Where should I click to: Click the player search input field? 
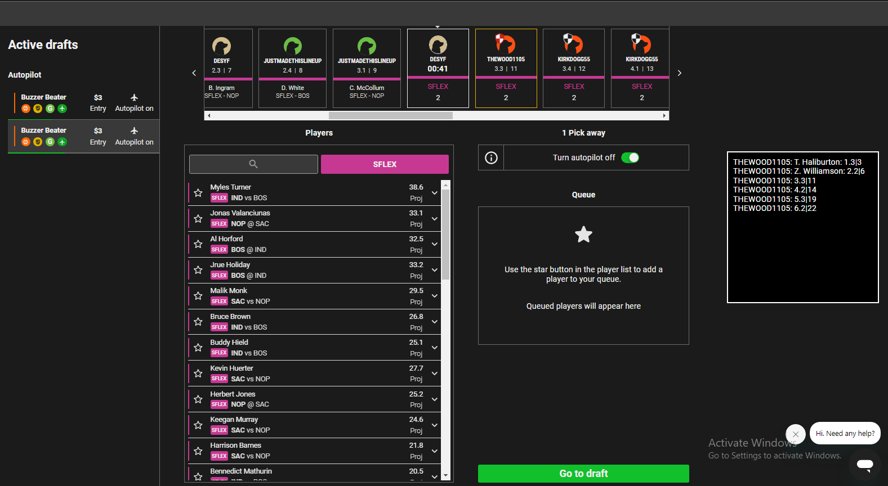click(x=253, y=164)
